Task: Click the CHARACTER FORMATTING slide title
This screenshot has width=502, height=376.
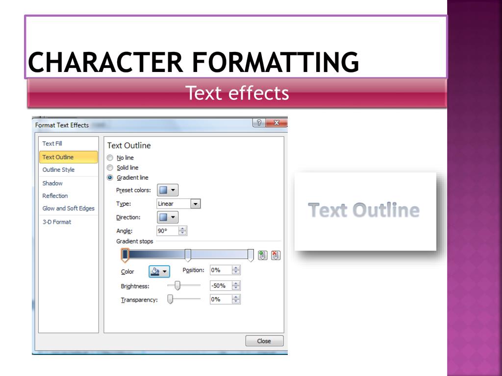Action: click(x=193, y=62)
